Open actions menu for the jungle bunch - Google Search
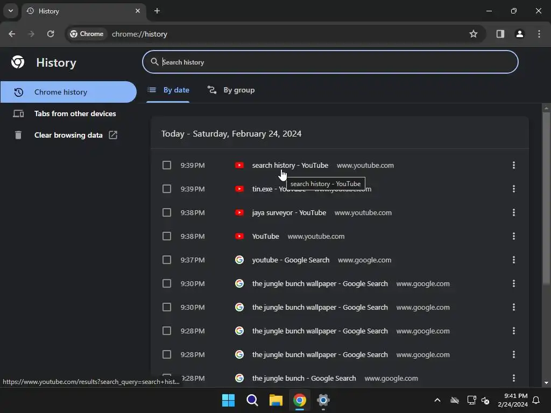 (514, 378)
